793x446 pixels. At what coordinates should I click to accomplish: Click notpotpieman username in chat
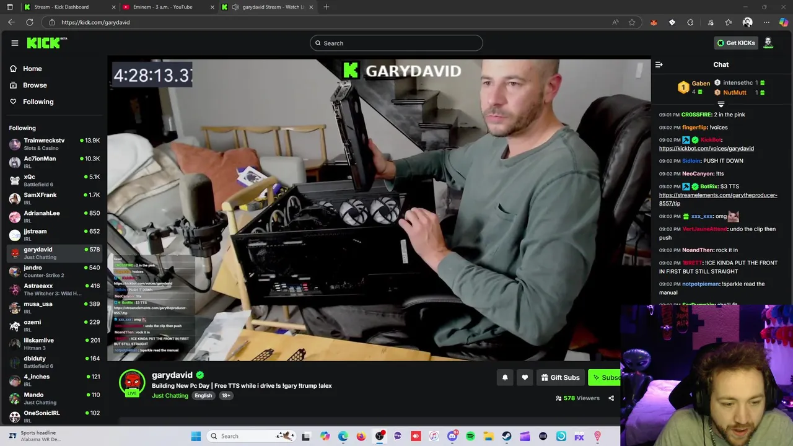tap(701, 284)
